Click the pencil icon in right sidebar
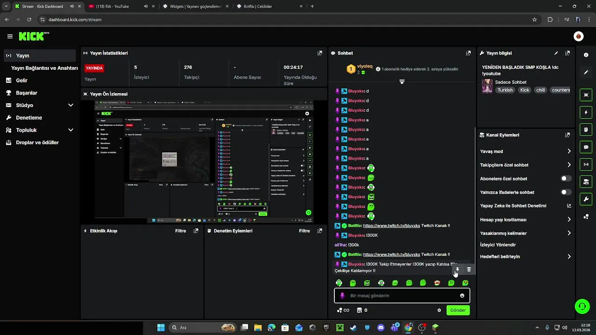This screenshot has width=596, height=335. coord(586,73)
